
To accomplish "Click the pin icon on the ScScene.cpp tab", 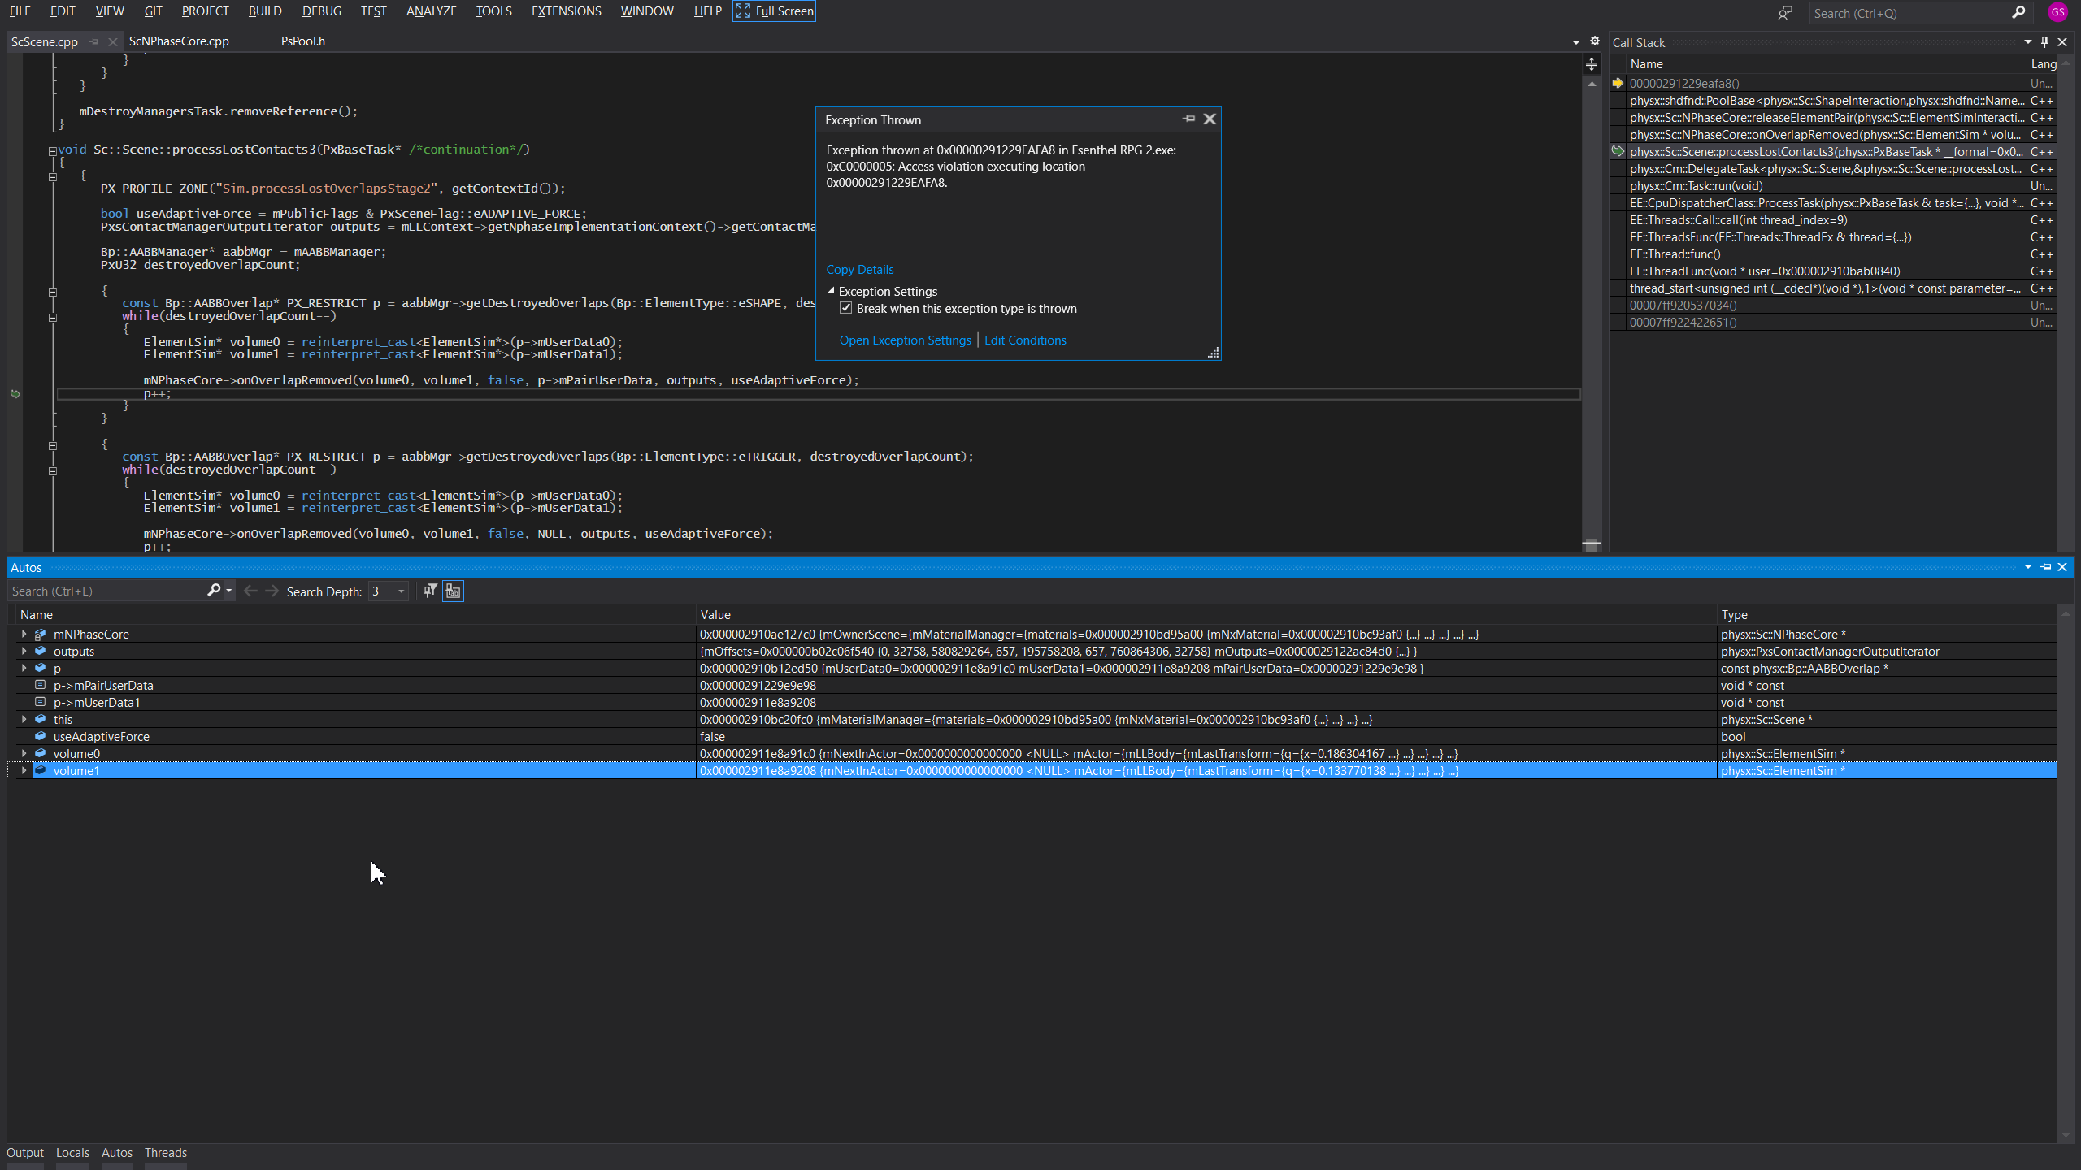I will click(93, 41).
